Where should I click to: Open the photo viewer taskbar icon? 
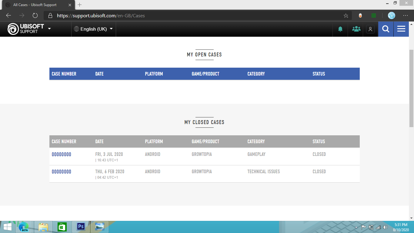point(99,227)
